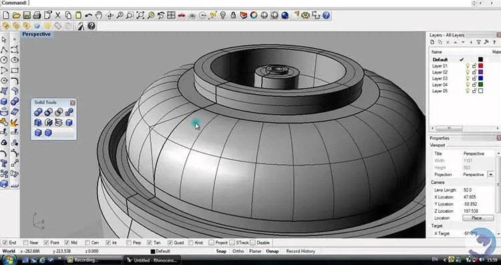501x265 pixels.
Task: Select the Pan hand tool
Action: tap(99, 15)
